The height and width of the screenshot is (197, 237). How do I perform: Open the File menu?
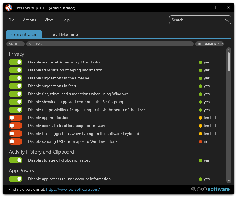[11, 20]
